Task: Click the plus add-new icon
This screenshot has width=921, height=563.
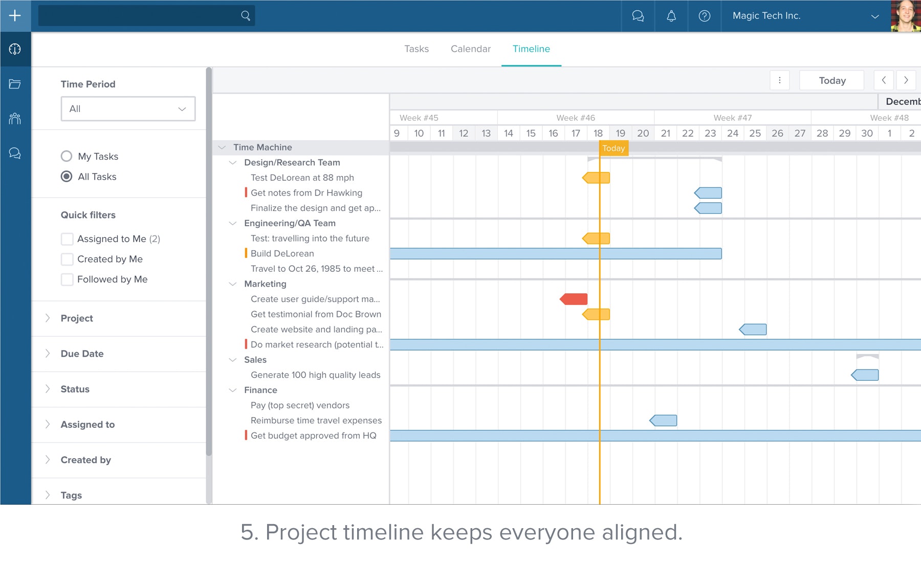Action: point(15,16)
